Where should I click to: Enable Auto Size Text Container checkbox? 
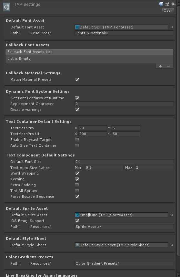click(x=77, y=146)
